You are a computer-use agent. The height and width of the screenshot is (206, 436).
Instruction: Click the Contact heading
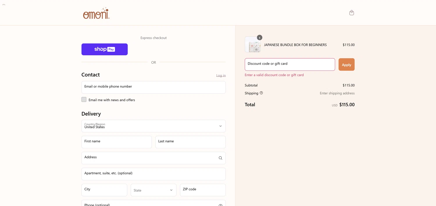click(90, 75)
